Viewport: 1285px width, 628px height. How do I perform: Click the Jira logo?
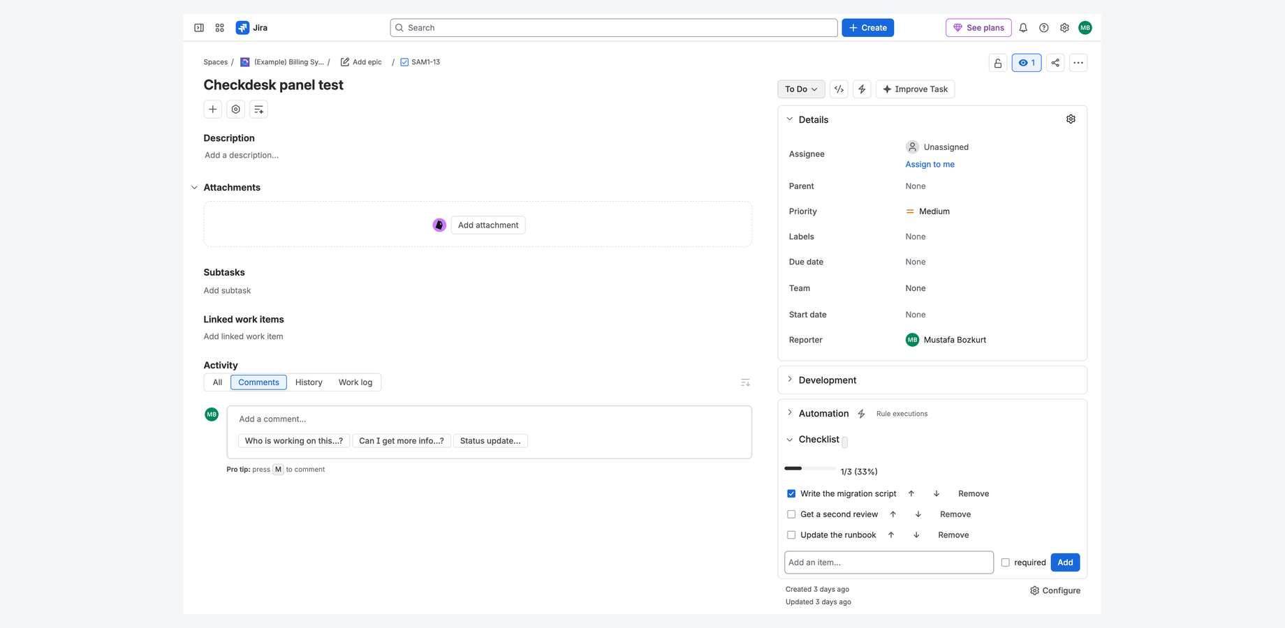(x=252, y=28)
